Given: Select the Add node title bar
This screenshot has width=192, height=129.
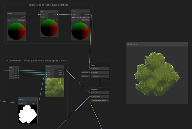Looking at the screenshot, I should [49, 11].
